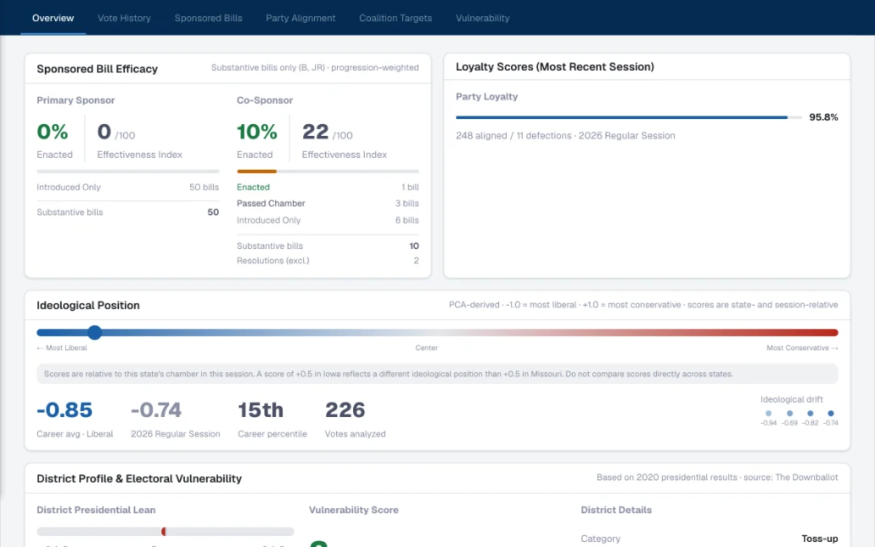Screen dimensions: 875x547
Task: Open the Overview tab
Action: pyautogui.click(x=53, y=18)
